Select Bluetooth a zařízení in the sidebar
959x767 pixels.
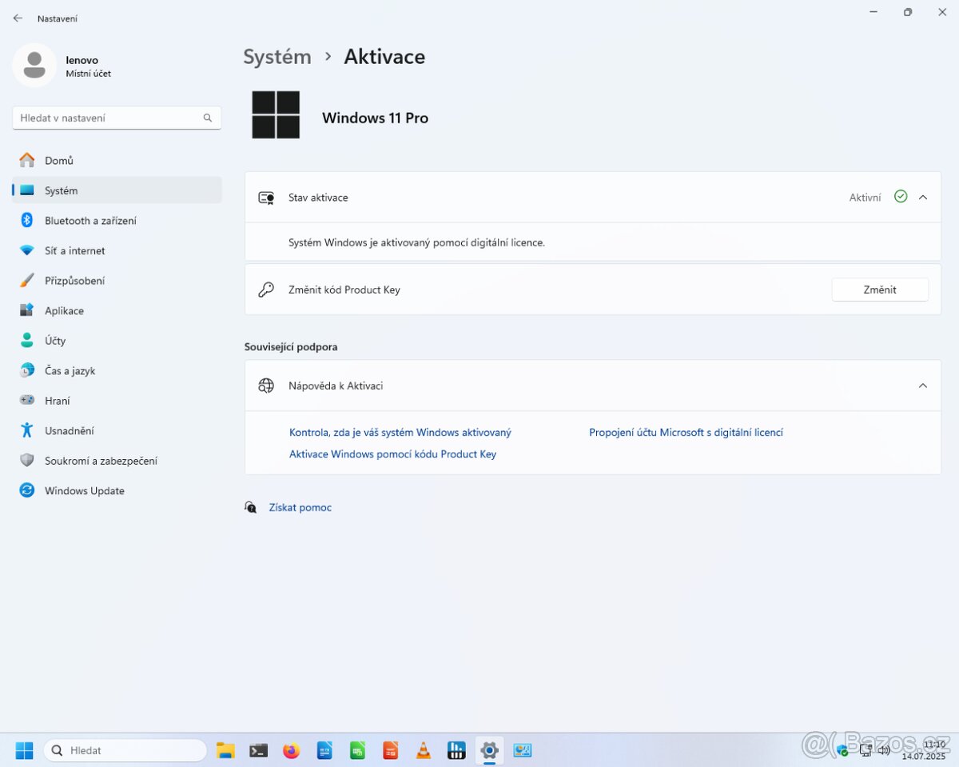pyautogui.click(x=92, y=220)
